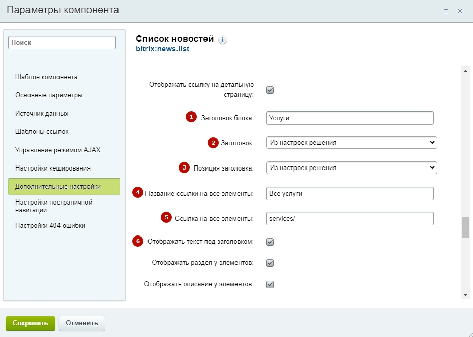Click the bitrix:news.list link
Viewport: 473px width, 337px height.
pyautogui.click(x=163, y=49)
